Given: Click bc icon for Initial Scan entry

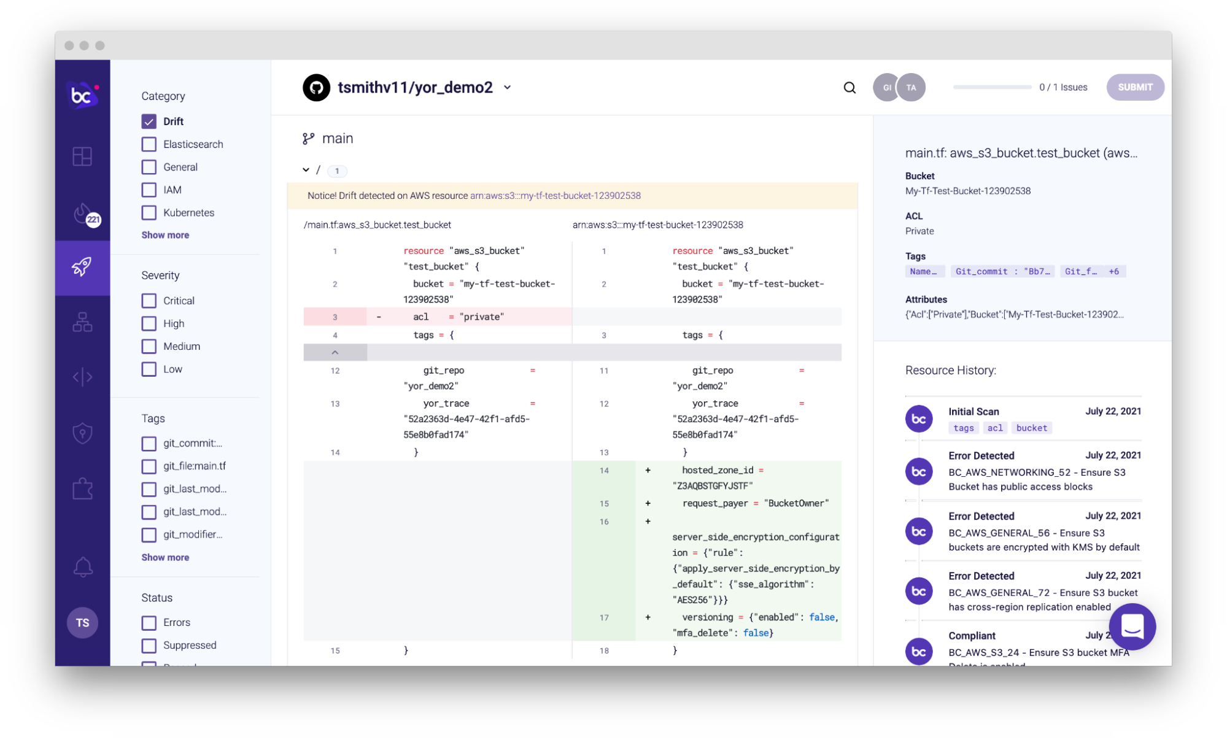Looking at the screenshot, I should tap(919, 419).
